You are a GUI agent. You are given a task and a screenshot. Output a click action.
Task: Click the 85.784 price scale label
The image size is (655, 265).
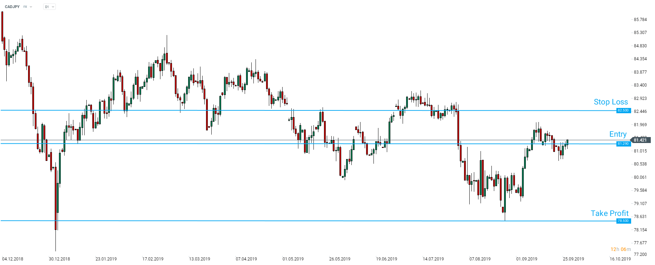tap(640, 20)
